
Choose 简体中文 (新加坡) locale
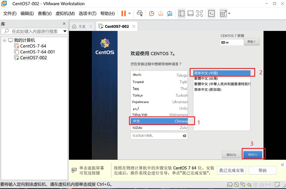click(222, 89)
